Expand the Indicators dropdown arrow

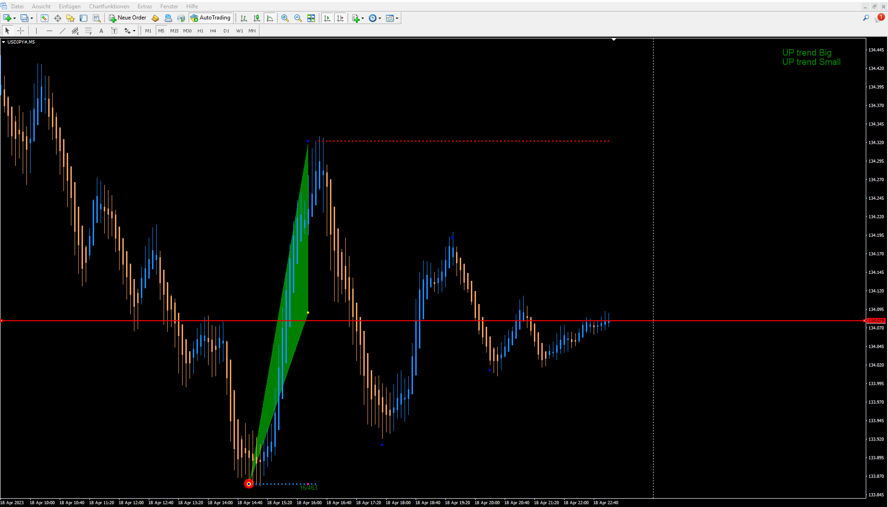[x=362, y=19]
